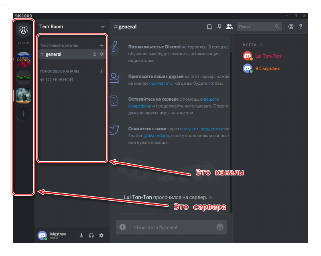Image resolution: width=321 pixels, height=256 pixels.
Task: Select member Я Смурфик in online list
Action: tap(268, 69)
